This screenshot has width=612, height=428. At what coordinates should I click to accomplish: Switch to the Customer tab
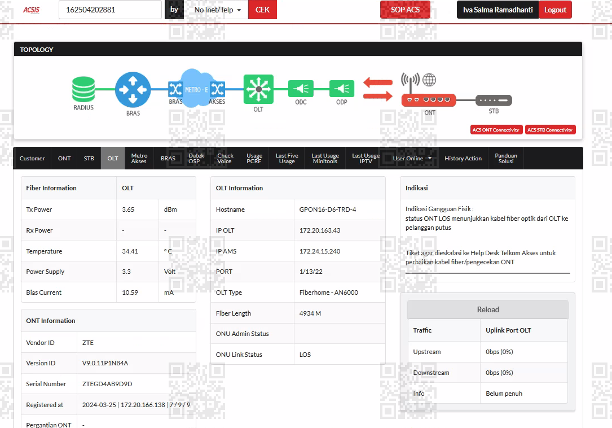[32, 158]
